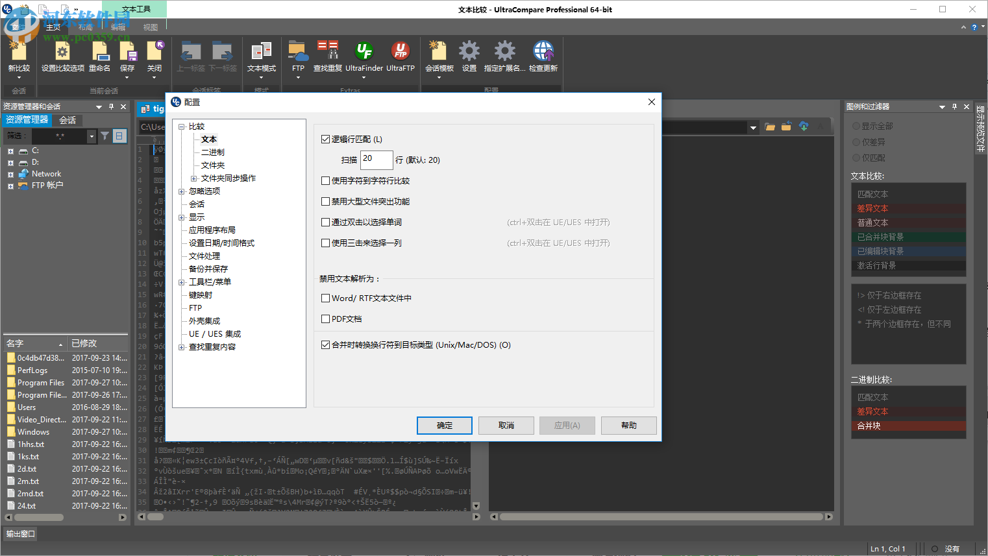Edit the 扫描 line count field
The height and width of the screenshot is (556, 988).
(x=377, y=159)
